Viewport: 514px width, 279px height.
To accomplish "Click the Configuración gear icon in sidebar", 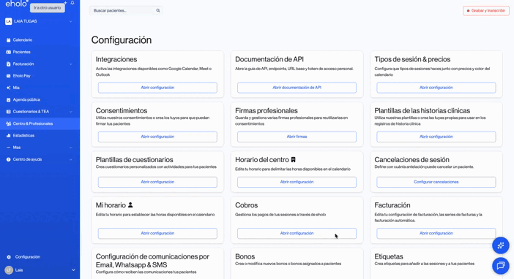I will [9, 257].
